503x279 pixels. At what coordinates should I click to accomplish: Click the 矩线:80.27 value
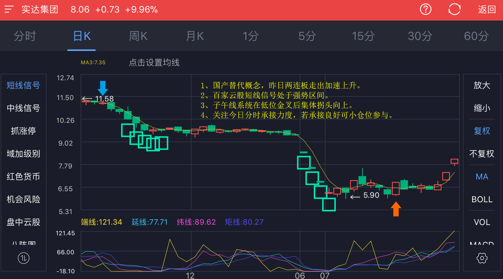click(x=244, y=222)
